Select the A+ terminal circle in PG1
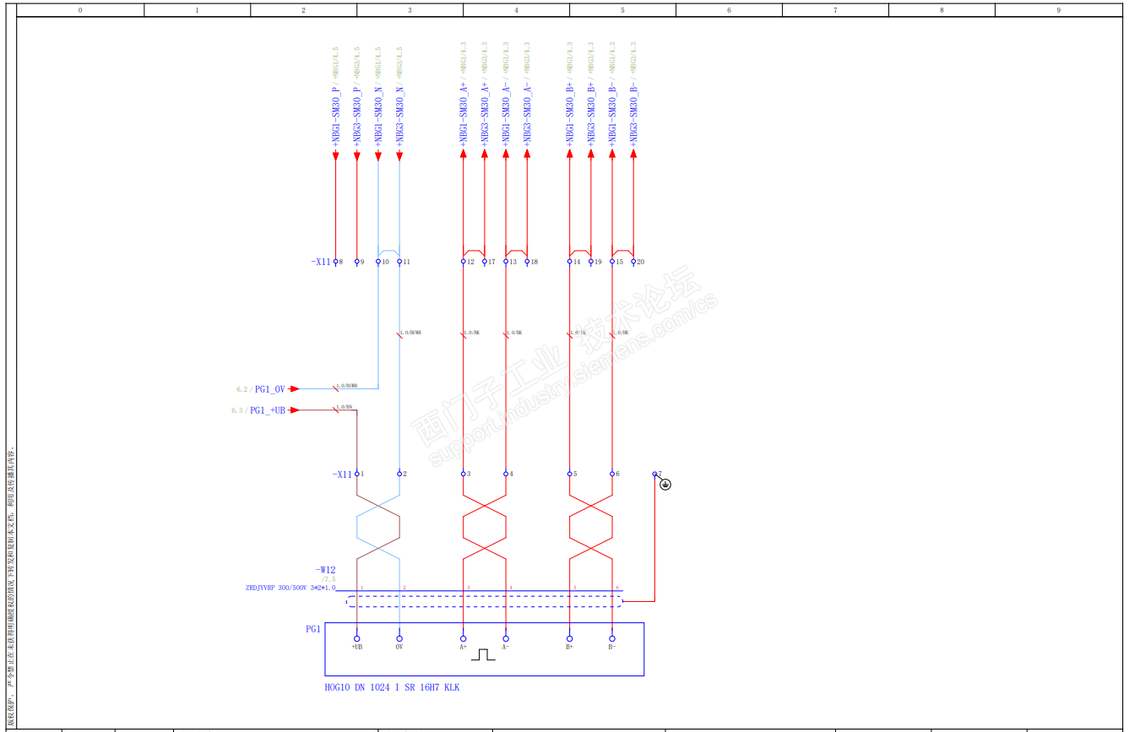Screen dimensions: 1129x732 (x=463, y=638)
